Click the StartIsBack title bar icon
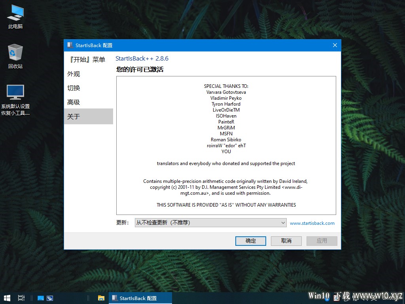The width and height of the screenshot is (405, 304). (70, 45)
